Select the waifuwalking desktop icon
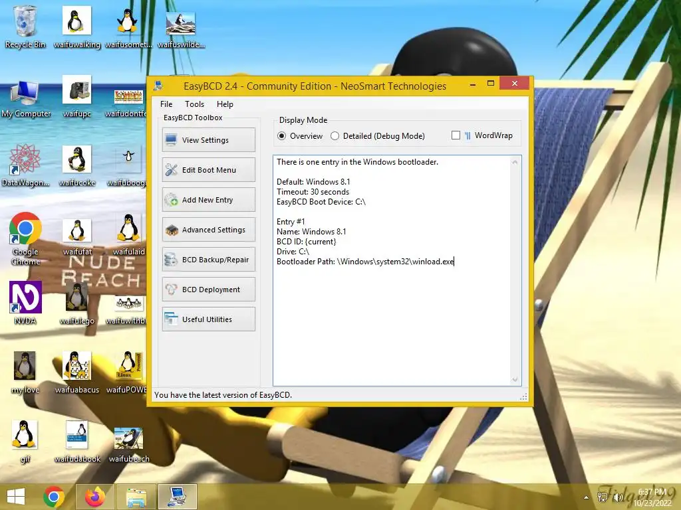Image resolution: width=681 pixels, height=510 pixels. point(77,27)
